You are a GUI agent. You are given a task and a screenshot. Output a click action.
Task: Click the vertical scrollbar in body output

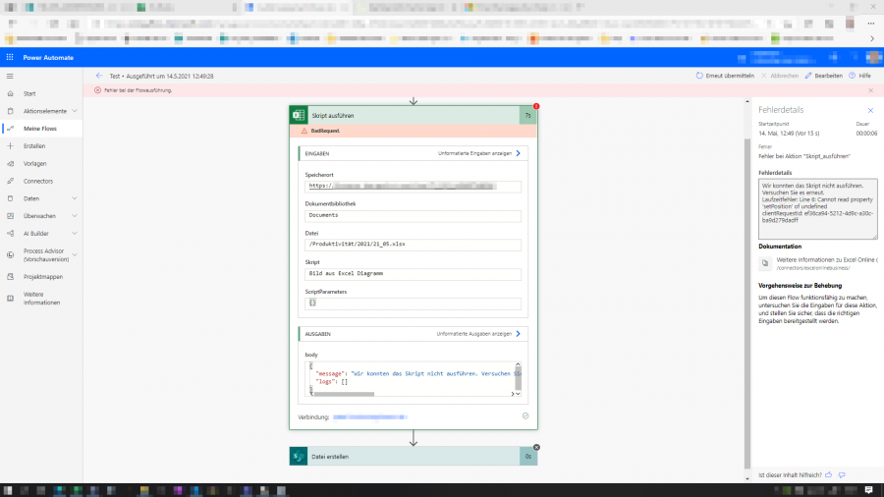pyautogui.click(x=518, y=377)
